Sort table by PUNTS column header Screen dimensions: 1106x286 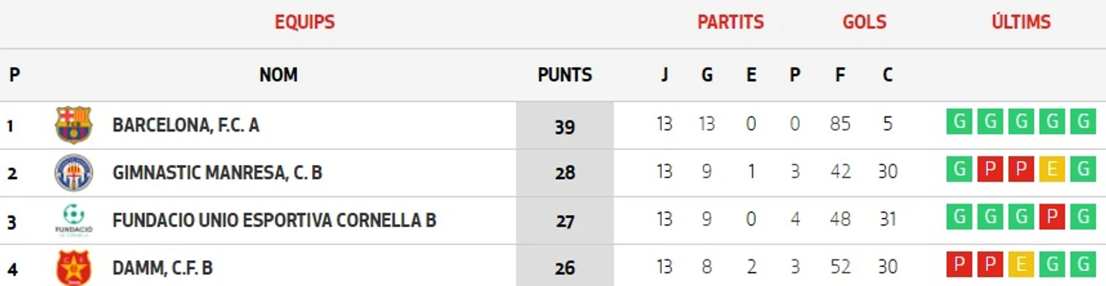pyautogui.click(x=565, y=75)
